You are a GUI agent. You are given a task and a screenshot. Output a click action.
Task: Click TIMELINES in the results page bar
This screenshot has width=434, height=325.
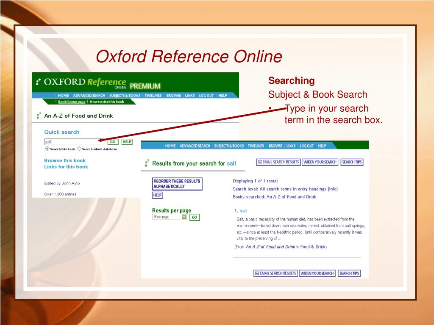[x=256, y=146]
